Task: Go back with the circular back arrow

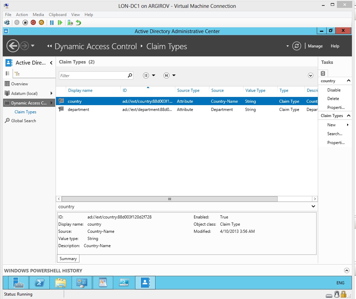Action: click(x=13, y=46)
